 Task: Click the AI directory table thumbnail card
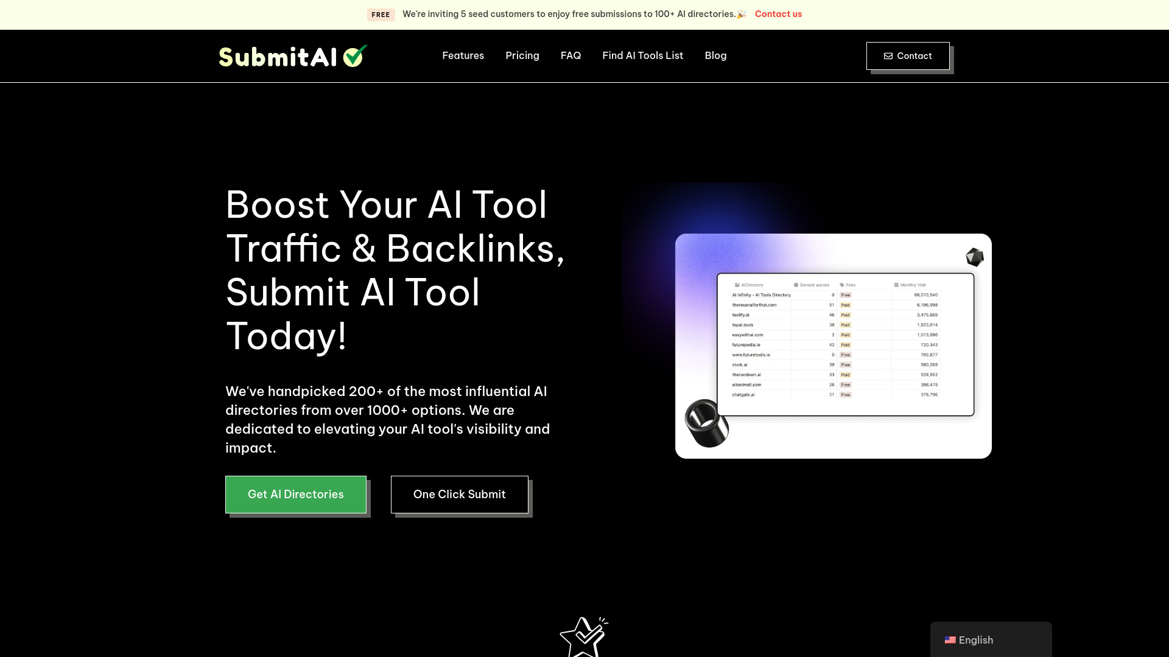tap(834, 346)
